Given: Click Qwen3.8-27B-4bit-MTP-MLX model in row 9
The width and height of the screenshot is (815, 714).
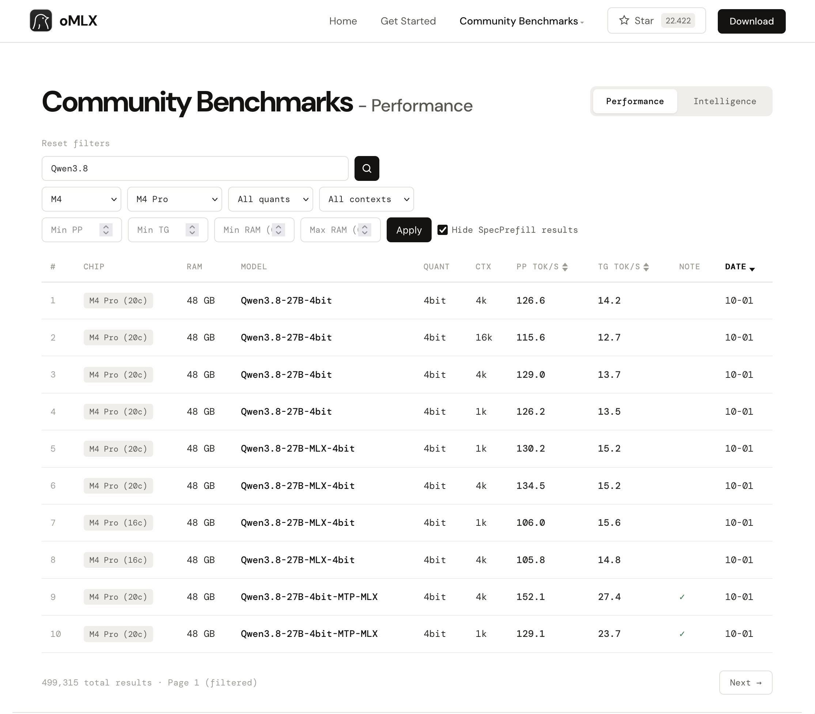Looking at the screenshot, I should pos(309,597).
